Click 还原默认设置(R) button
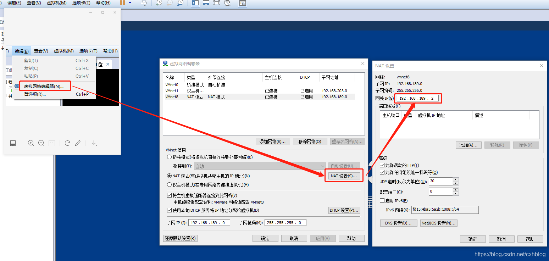Image resolution: width=549 pixels, height=261 pixels. 180,238
